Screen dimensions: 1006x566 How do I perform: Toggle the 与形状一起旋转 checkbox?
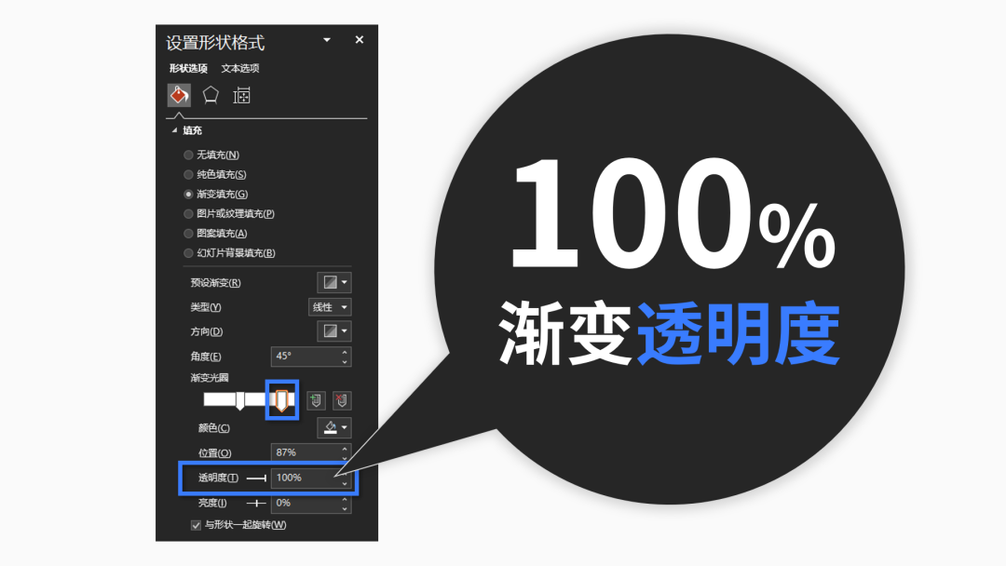coord(196,525)
